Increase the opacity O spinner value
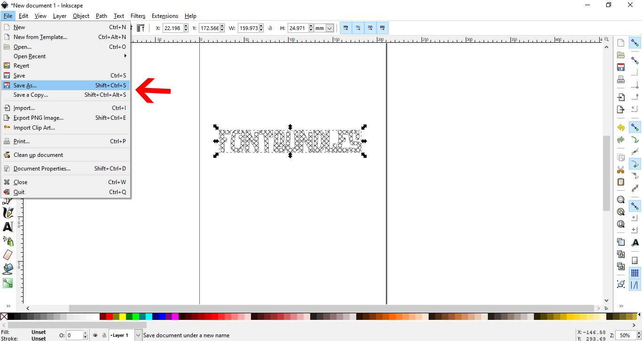 [x=86, y=333]
